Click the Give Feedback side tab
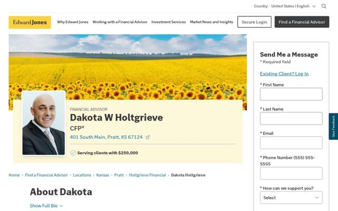The height and width of the screenshot is (211, 338). tap(333, 127)
